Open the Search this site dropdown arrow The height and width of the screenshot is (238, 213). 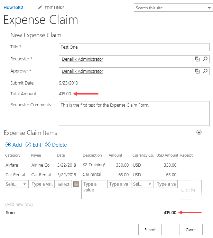coord(209,8)
